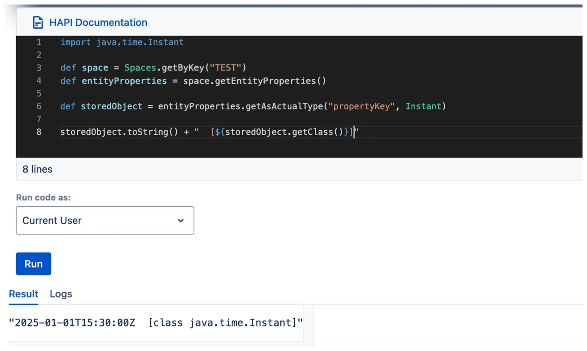The width and height of the screenshot is (587, 351).
Task: Open the Run code as dropdown
Action: pyautogui.click(x=105, y=220)
